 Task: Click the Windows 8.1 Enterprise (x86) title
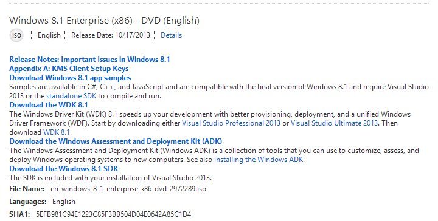[x=104, y=21]
